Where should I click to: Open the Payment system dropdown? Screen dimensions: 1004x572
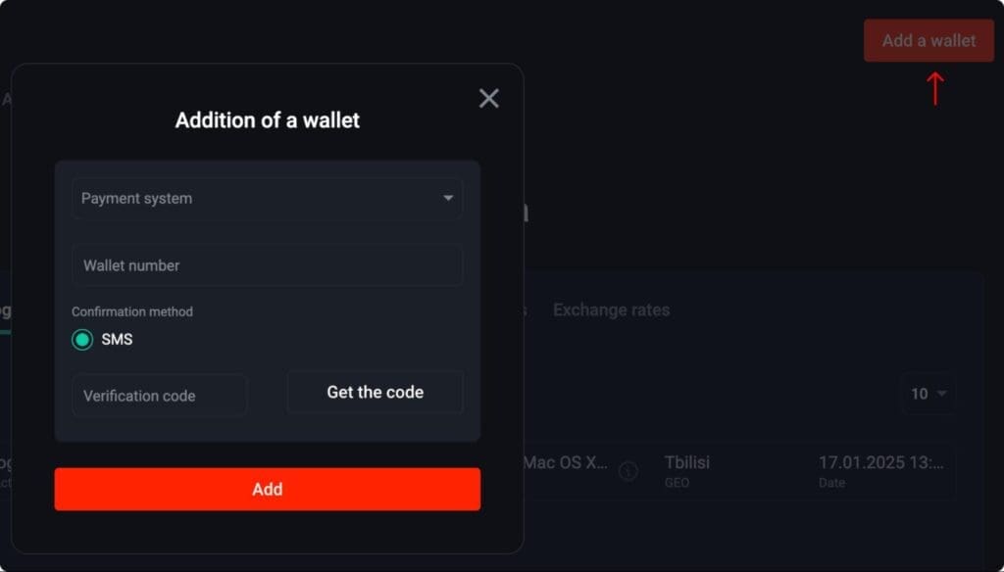tap(267, 199)
